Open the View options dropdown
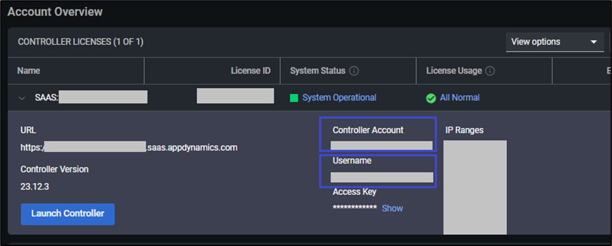The width and height of the screenshot is (612, 246). pyautogui.click(x=554, y=42)
